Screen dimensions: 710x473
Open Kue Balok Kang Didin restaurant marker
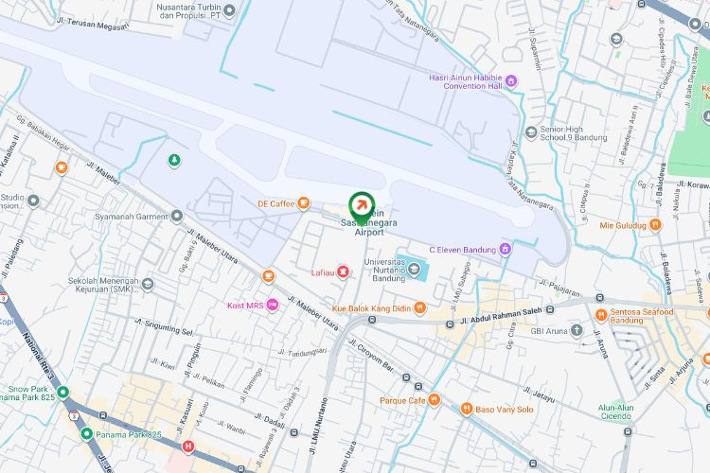click(x=420, y=308)
